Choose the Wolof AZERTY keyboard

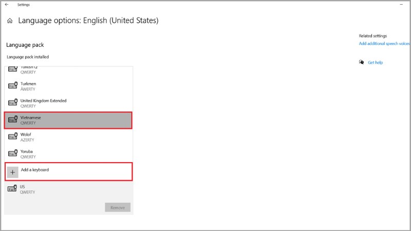(x=69, y=137)
